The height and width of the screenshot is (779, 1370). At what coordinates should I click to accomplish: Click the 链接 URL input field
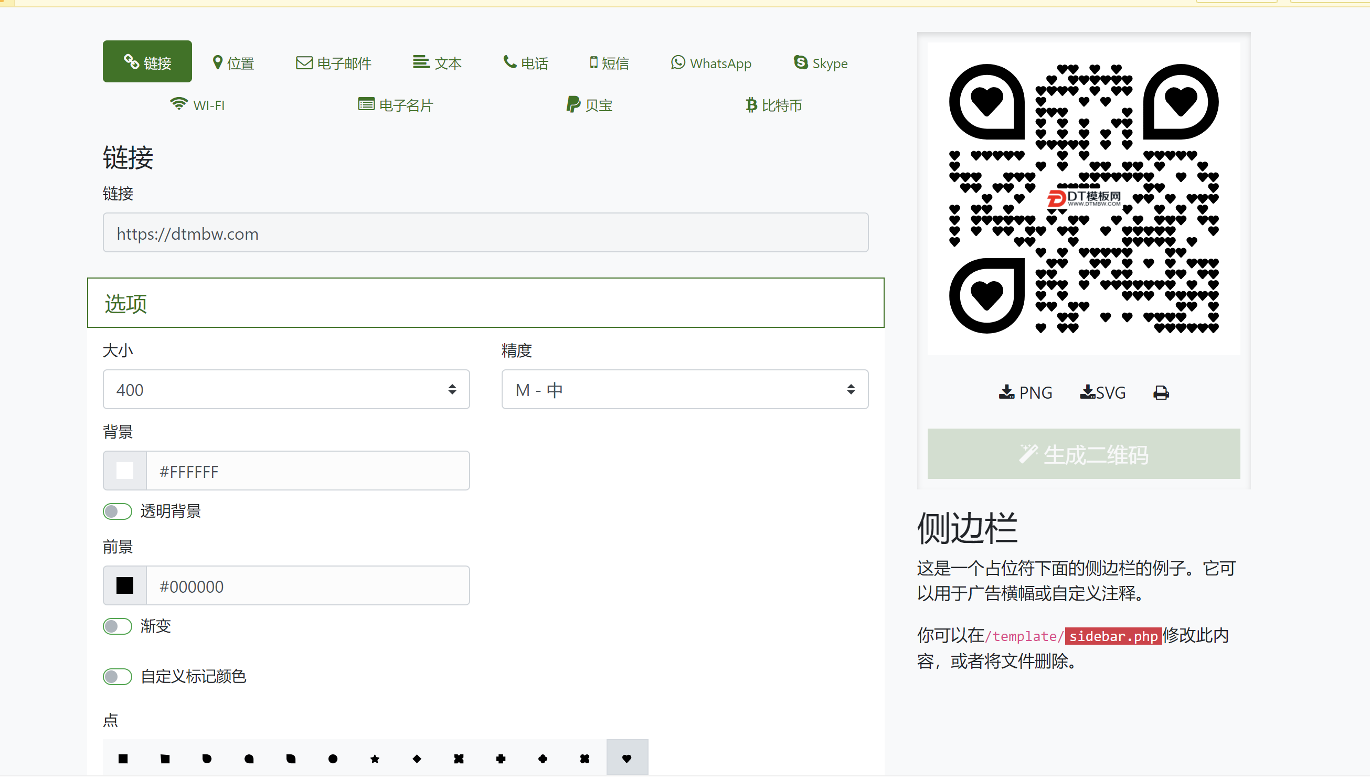pyautogui.click(x=485, y=233)
